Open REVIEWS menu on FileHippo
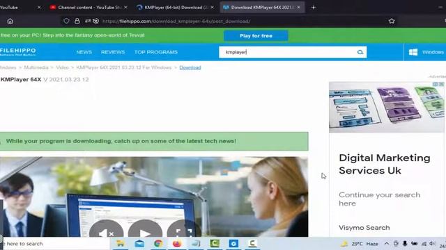Screen dimensions: 446x250 pyautogui.click(x=113, y=52)
